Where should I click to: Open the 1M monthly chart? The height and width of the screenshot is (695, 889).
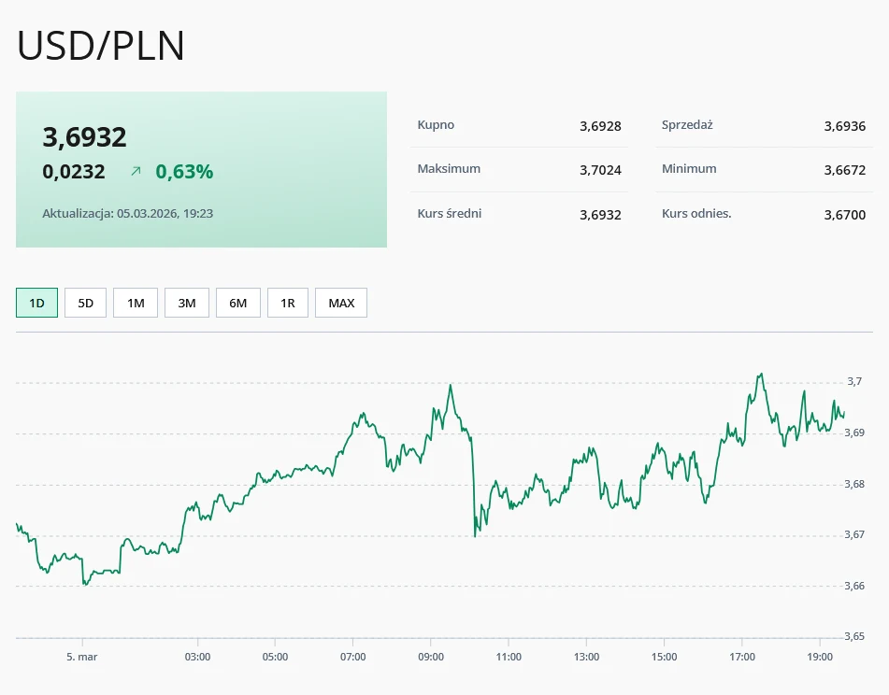click(x=135, y=302)
